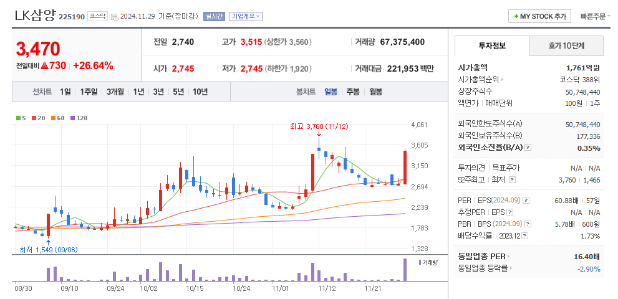Click the 동일업종 등락률 value -2.90%
The image size is (618, 299).
pyautogui.click(x=589, y=269)
